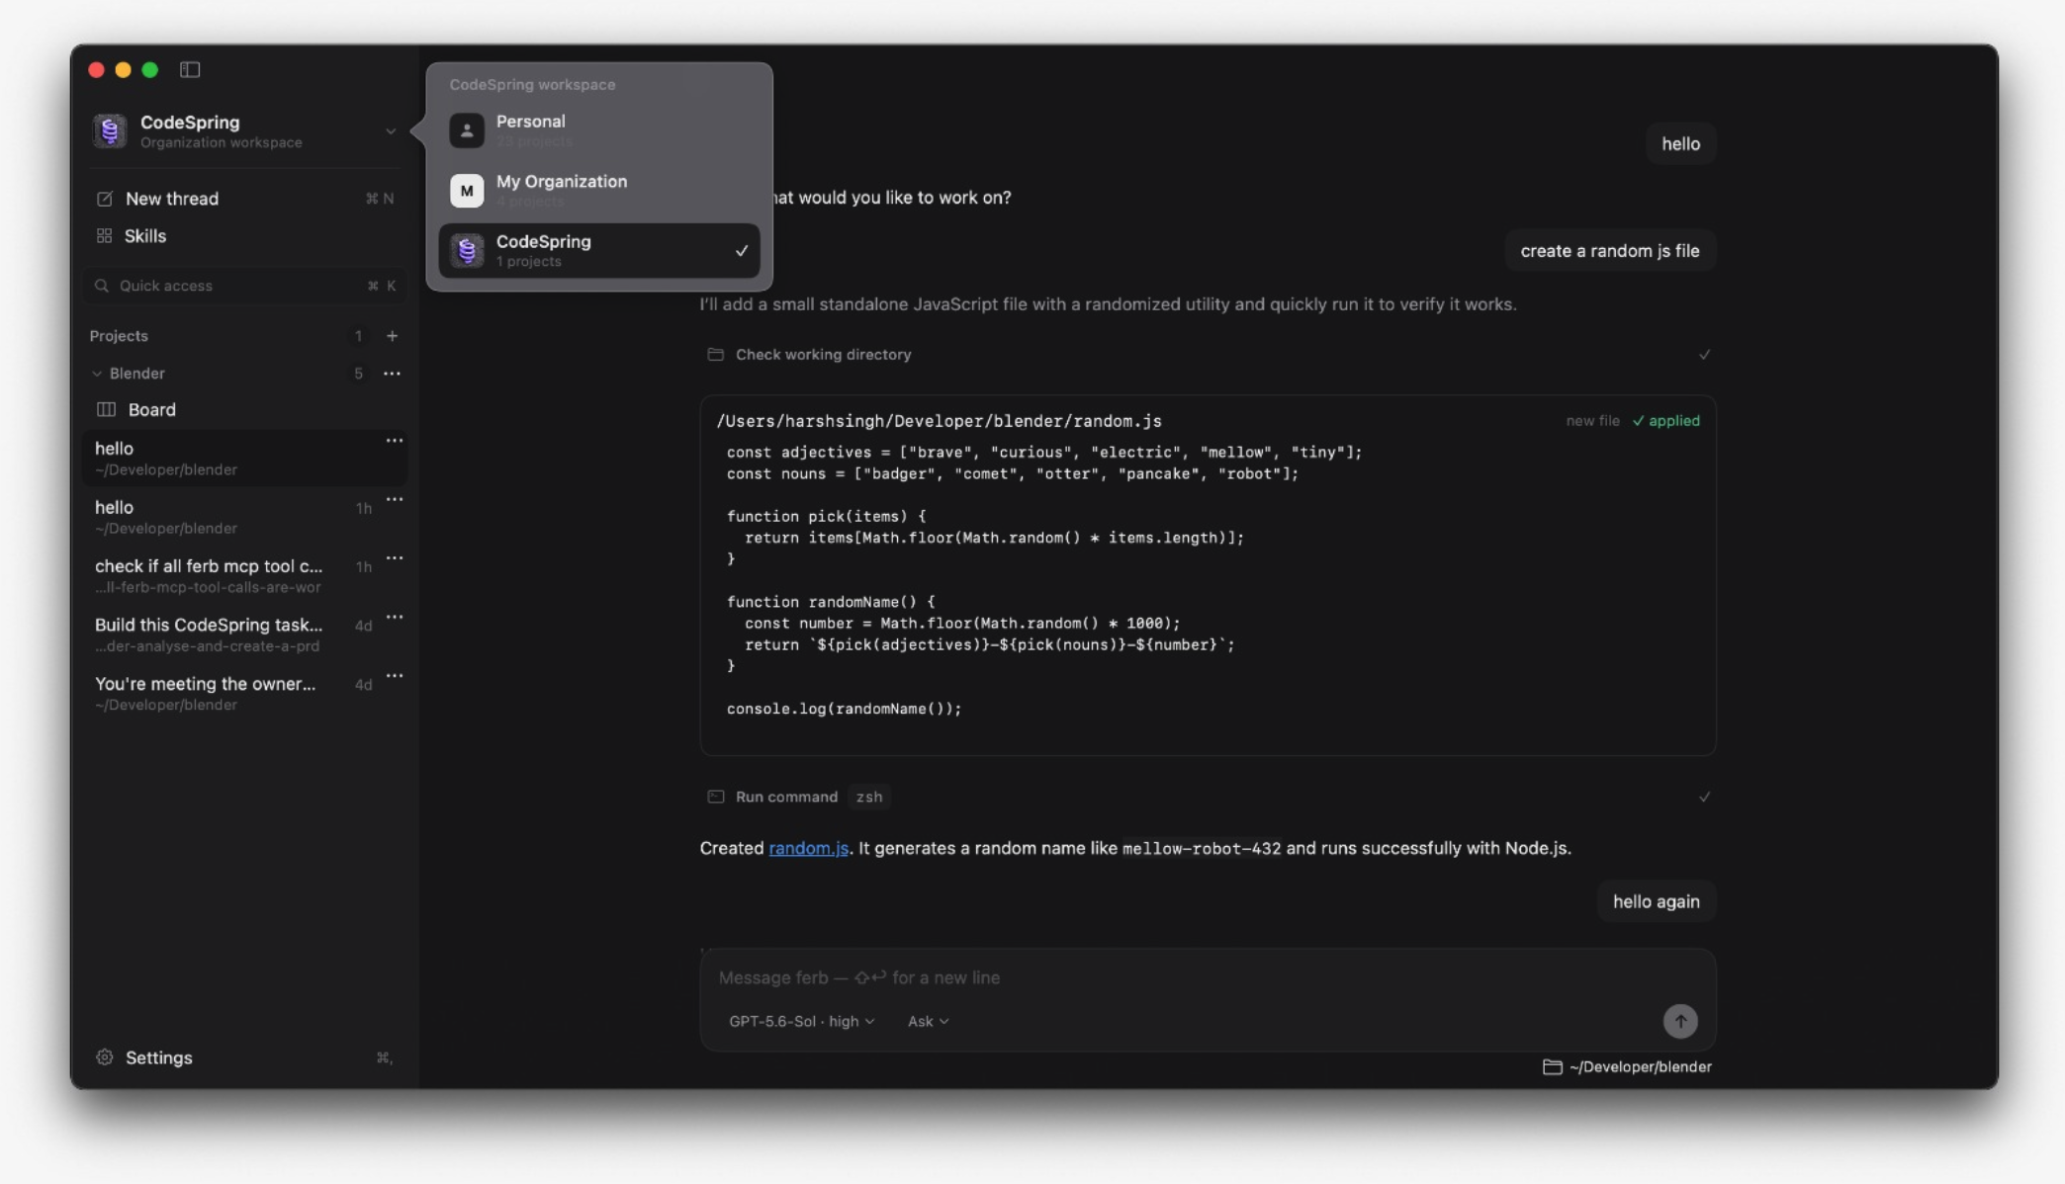
Task: Open options for Build this CodeSpring thread
Action: coord(395,618)
